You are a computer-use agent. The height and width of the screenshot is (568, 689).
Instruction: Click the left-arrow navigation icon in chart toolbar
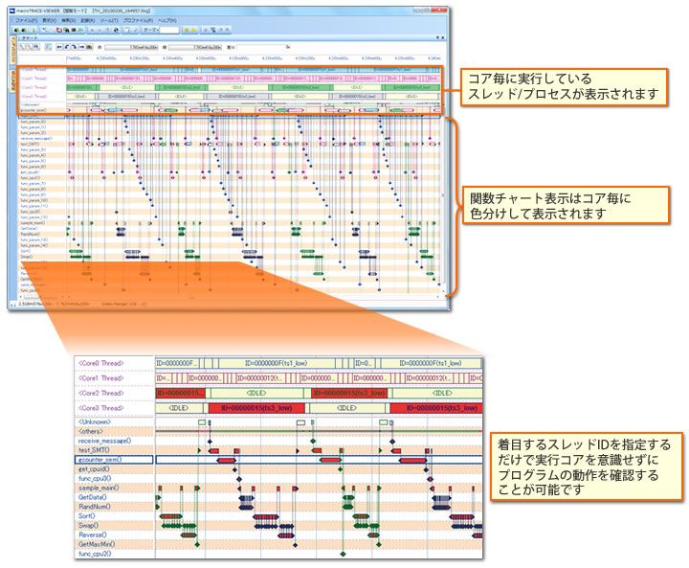tap(59, 47)
